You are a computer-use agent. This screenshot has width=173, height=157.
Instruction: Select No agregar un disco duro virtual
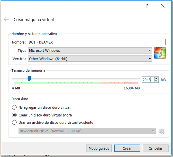click(41, 107)
